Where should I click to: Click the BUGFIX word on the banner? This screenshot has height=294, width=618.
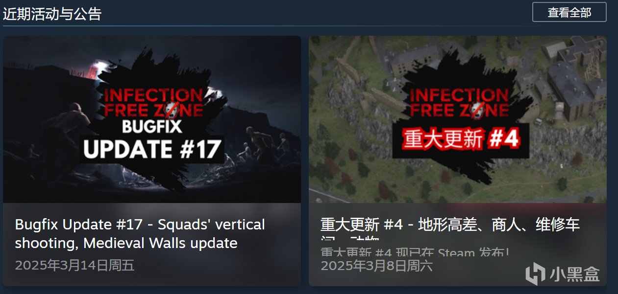point(152,126)
